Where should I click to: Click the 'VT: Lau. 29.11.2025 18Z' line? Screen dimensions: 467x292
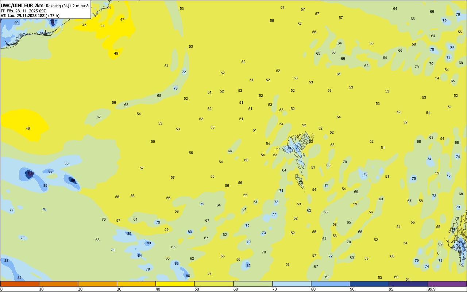(x=23, y=16)
